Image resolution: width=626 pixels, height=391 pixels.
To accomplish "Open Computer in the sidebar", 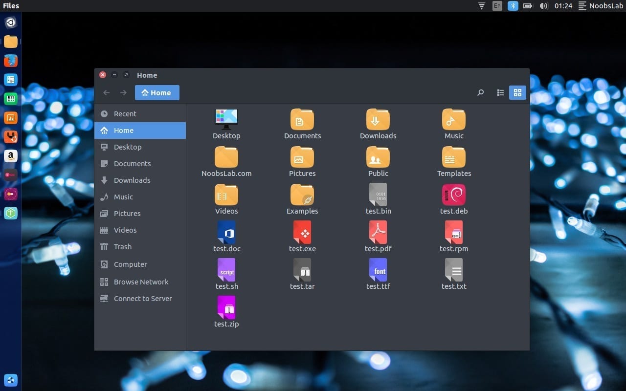I will click(x=140, y=264).
